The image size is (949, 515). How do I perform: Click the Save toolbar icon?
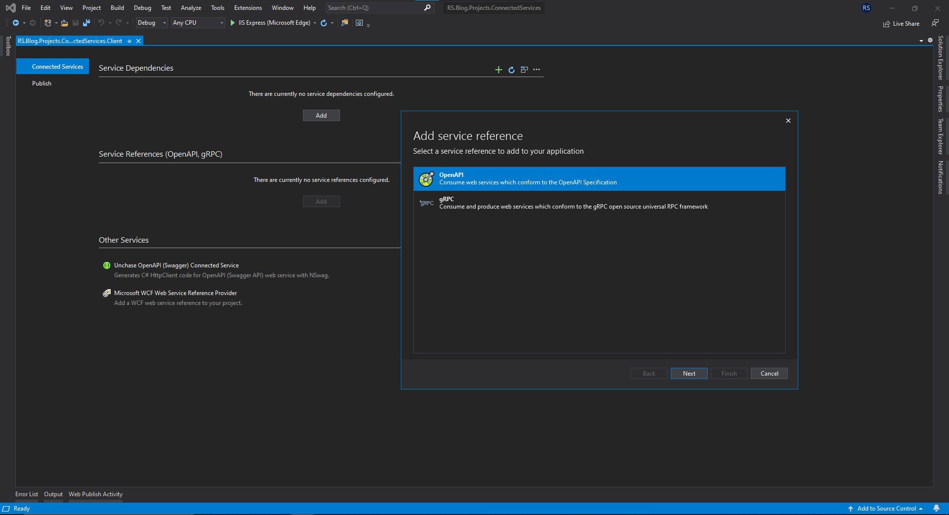tap(76, 23)
